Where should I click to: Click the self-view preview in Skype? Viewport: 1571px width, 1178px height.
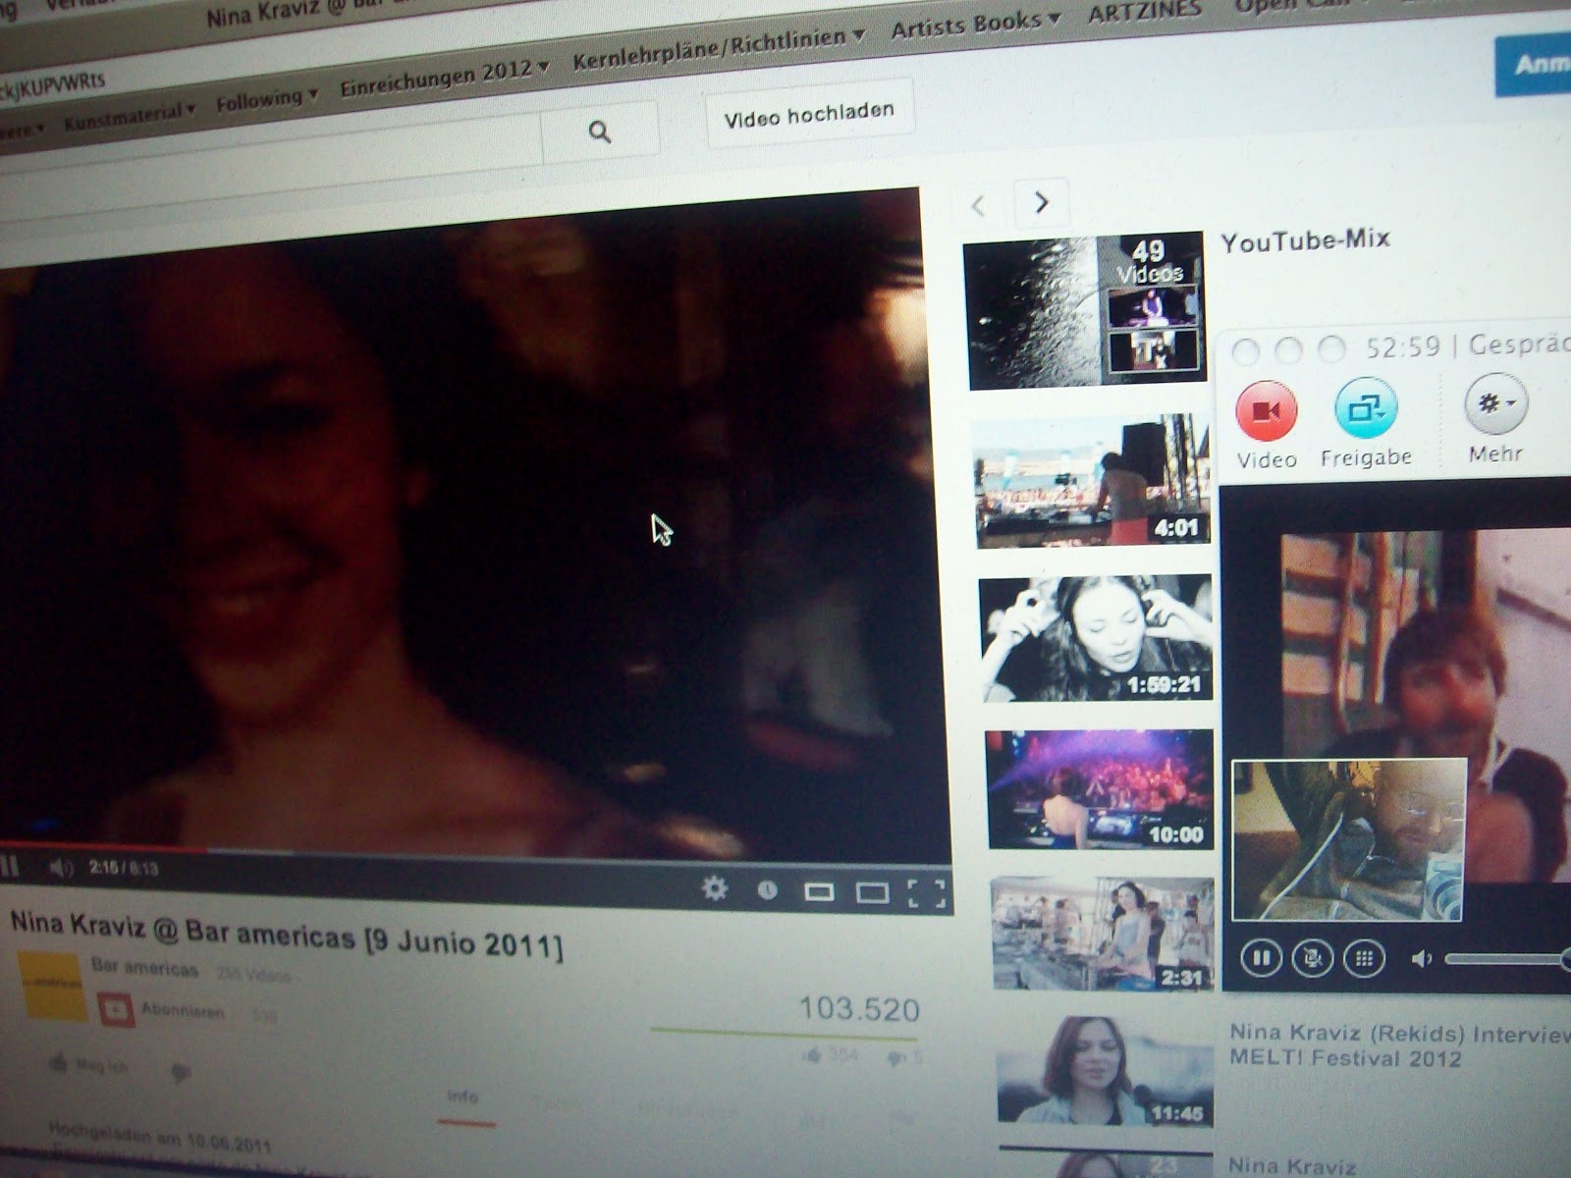(1348, 839)
